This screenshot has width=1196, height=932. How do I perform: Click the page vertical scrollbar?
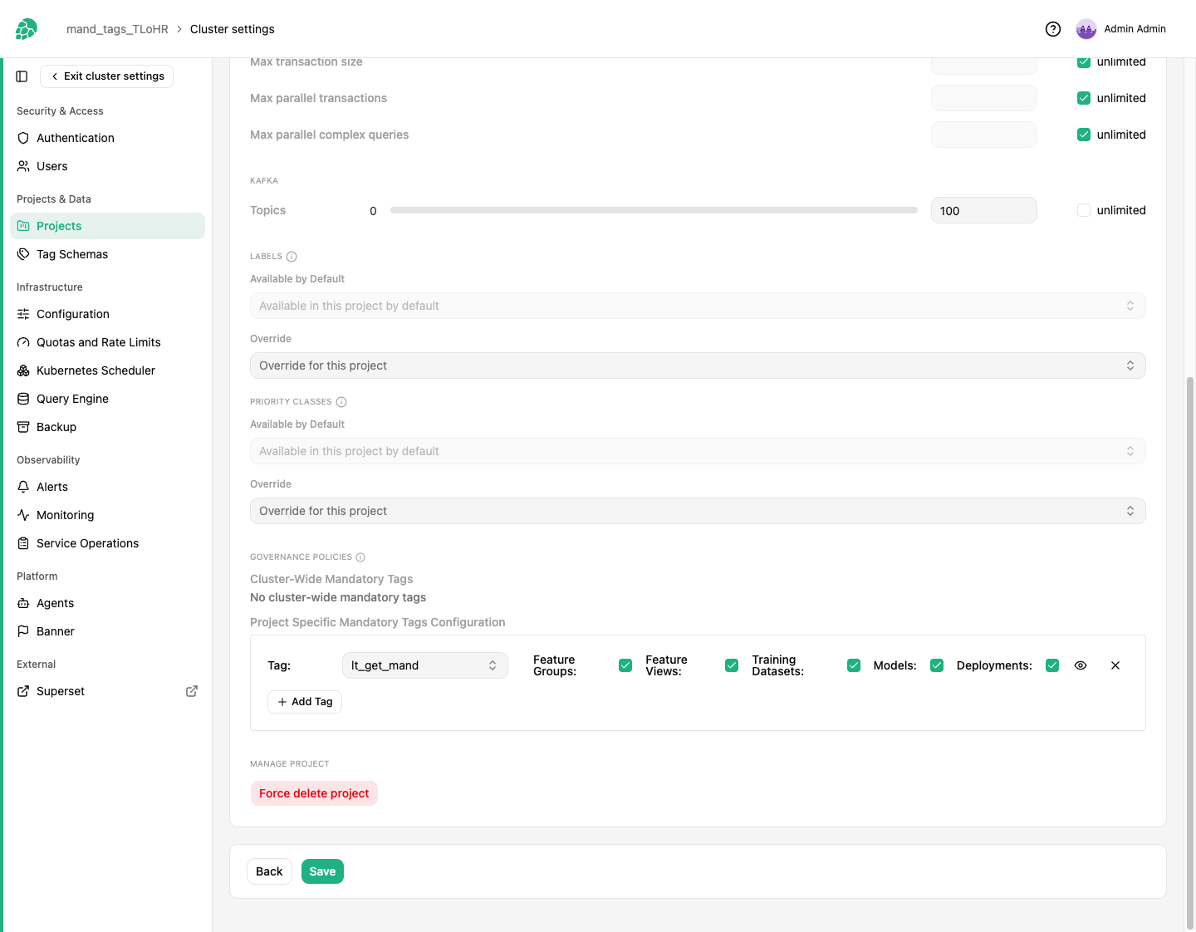1190,652
